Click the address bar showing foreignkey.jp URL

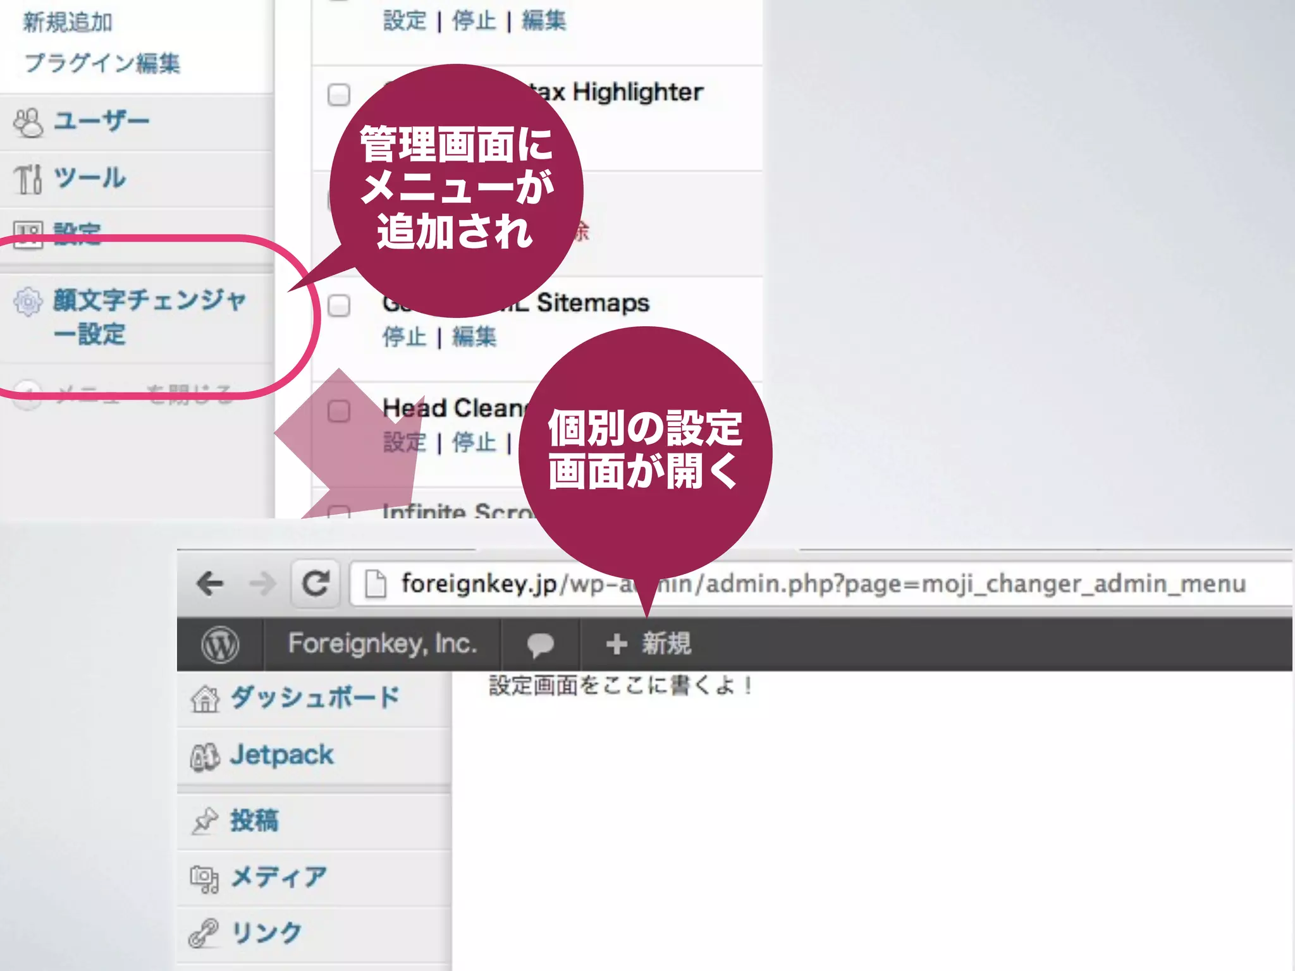click(822, 583)
